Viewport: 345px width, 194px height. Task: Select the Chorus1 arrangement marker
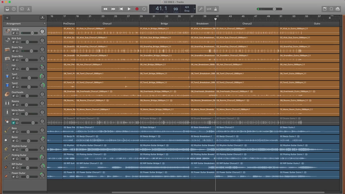tap(107, 24)
